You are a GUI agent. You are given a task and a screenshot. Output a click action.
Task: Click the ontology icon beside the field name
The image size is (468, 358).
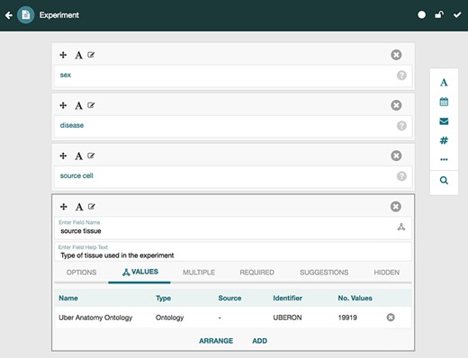tap(401, 227)
